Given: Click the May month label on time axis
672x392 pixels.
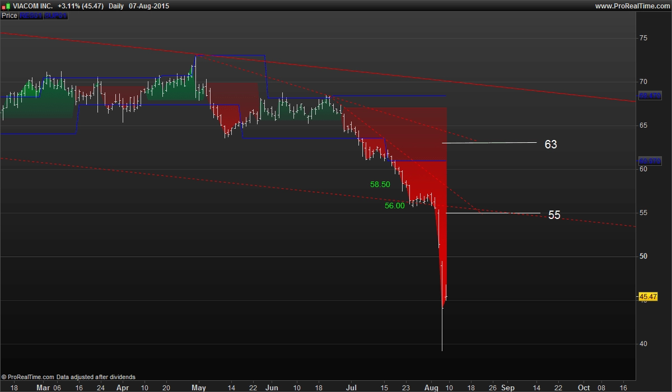Looking at the screenshot, I should pos(198,387).
